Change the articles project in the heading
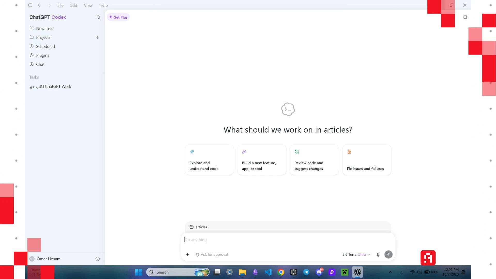The height and width of the screenshot is (279, 496). tap(338, 130)
